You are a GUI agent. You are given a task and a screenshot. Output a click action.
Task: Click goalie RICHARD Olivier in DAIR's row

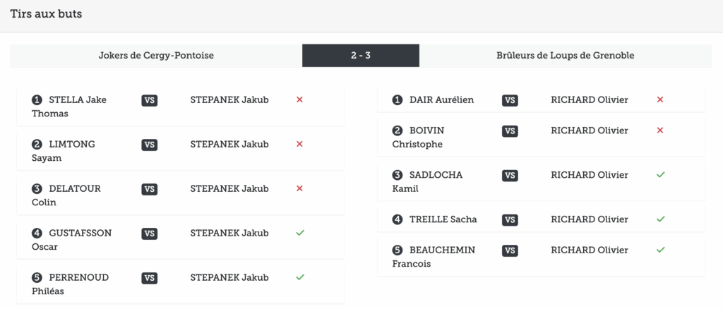pyautogui.click(x=590, y=99)
